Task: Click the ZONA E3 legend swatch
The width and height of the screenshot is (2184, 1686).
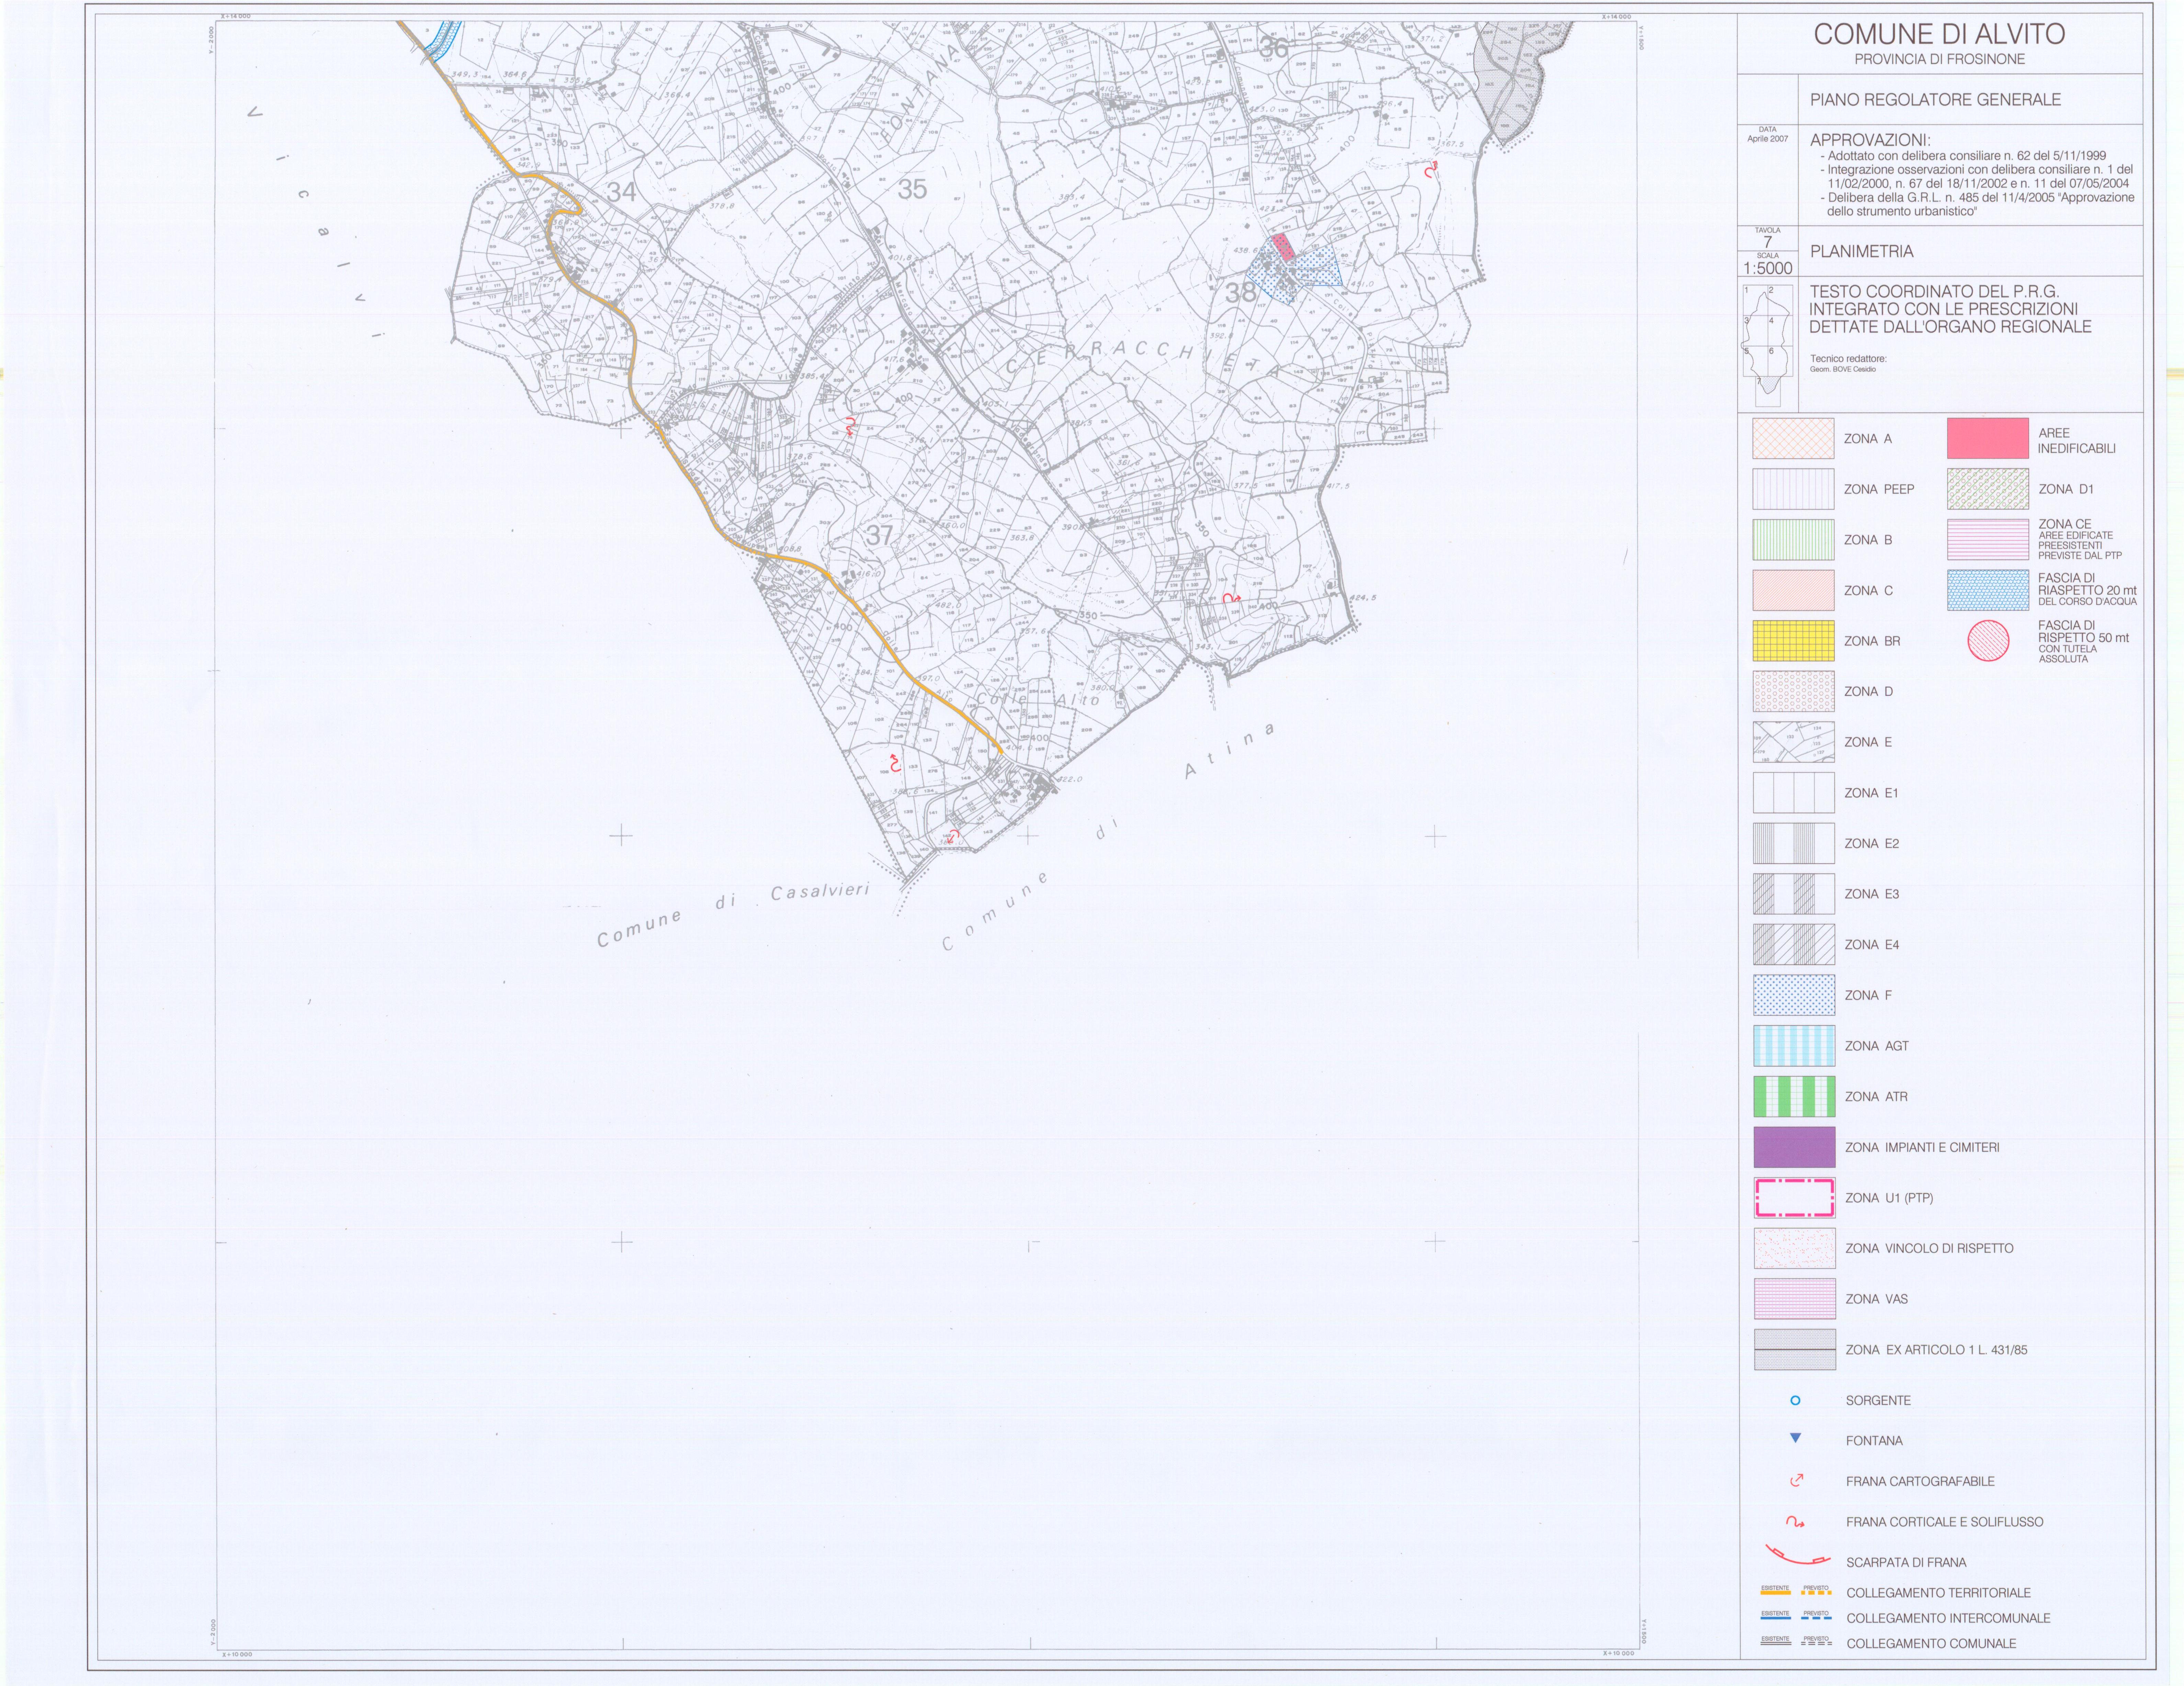Action: coord(1793,894)
